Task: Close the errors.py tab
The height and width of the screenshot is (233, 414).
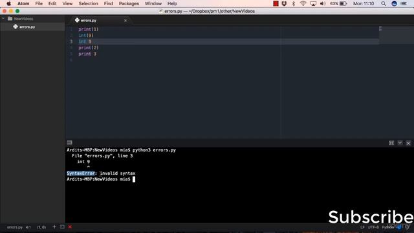Action: click(x=125, y=20)
